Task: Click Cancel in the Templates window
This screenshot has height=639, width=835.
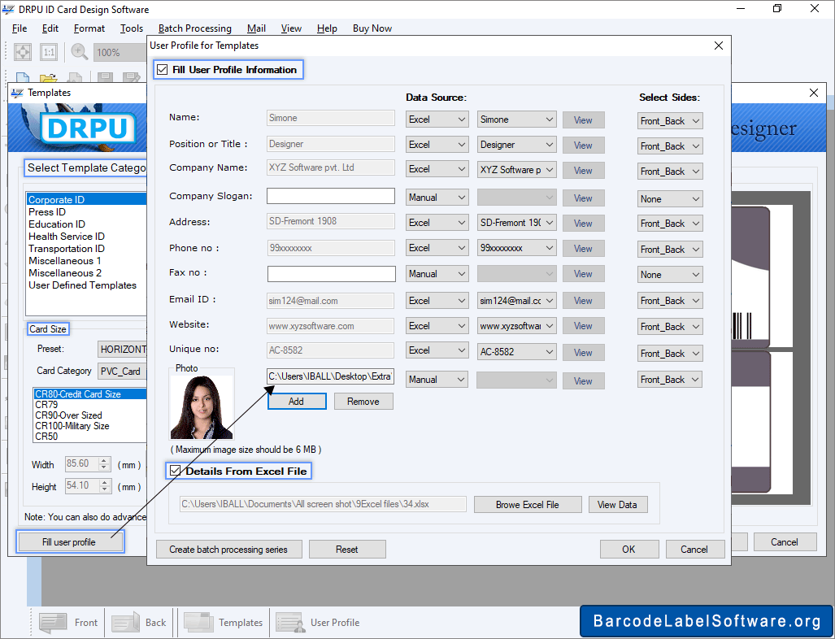Action: [785, 542]
